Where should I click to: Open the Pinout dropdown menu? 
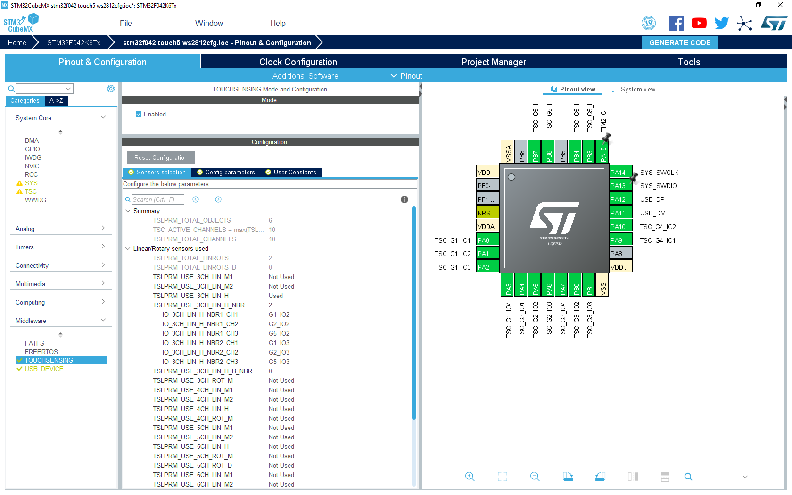pyautogui.click(x=406, y=76)
